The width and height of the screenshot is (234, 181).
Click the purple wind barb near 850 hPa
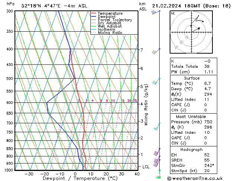157,152
